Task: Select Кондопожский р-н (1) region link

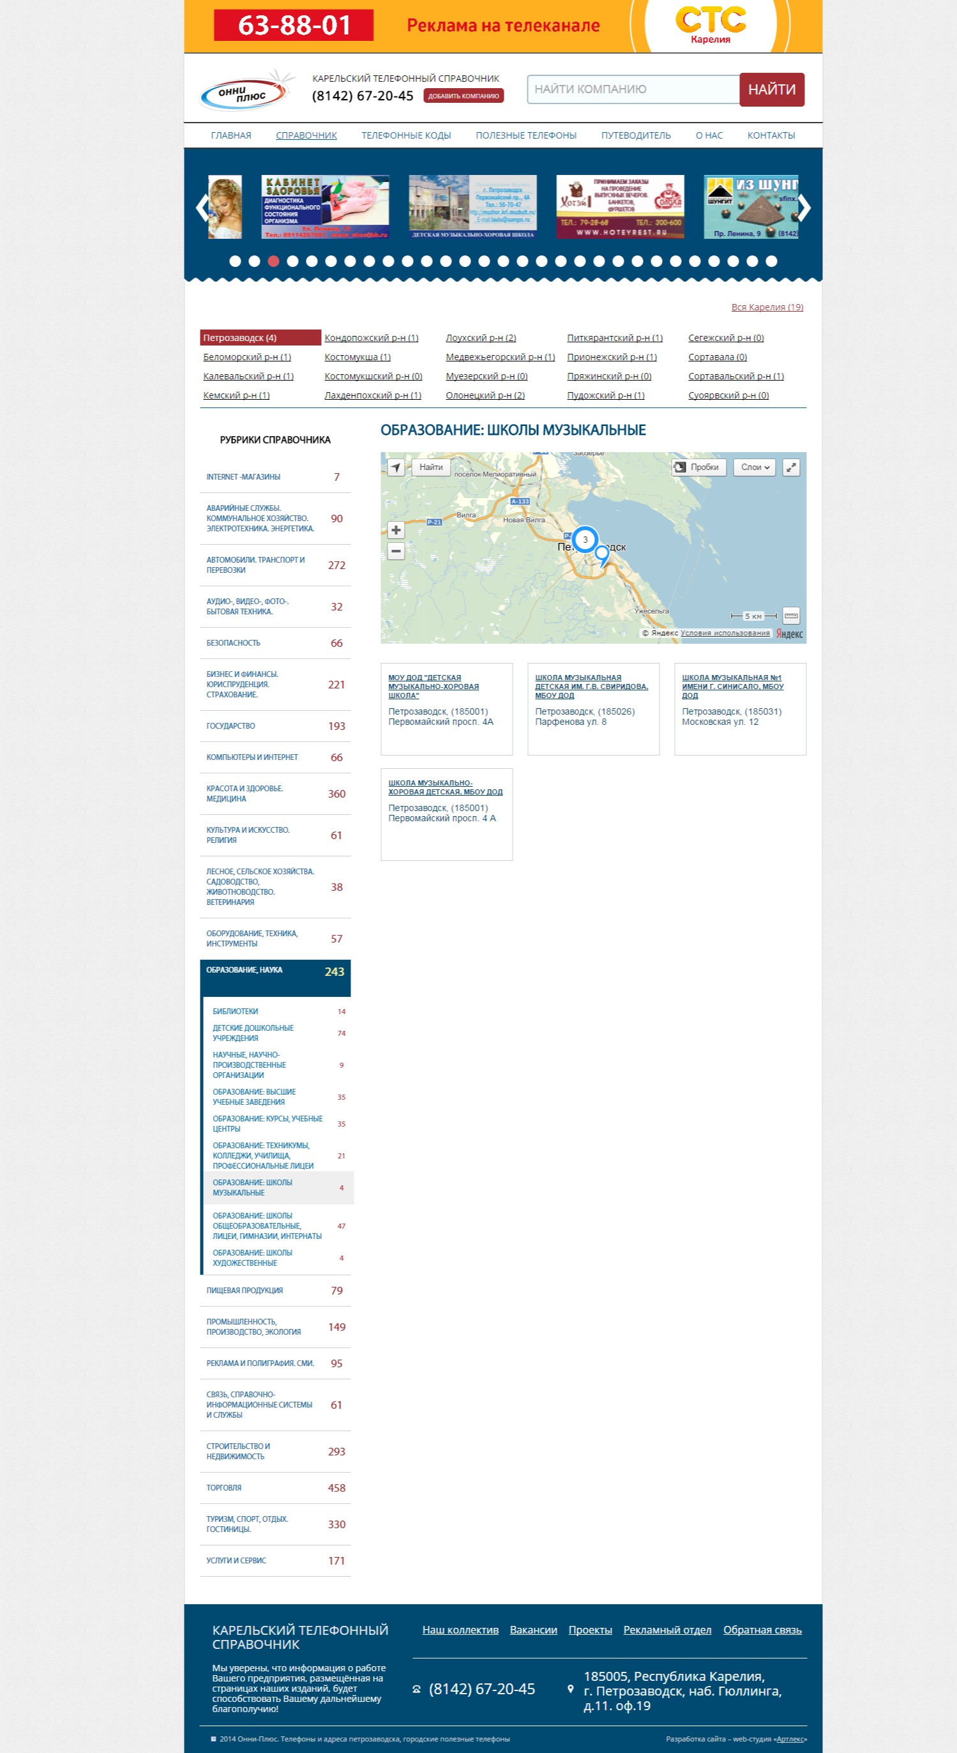Action: point(372,338)
